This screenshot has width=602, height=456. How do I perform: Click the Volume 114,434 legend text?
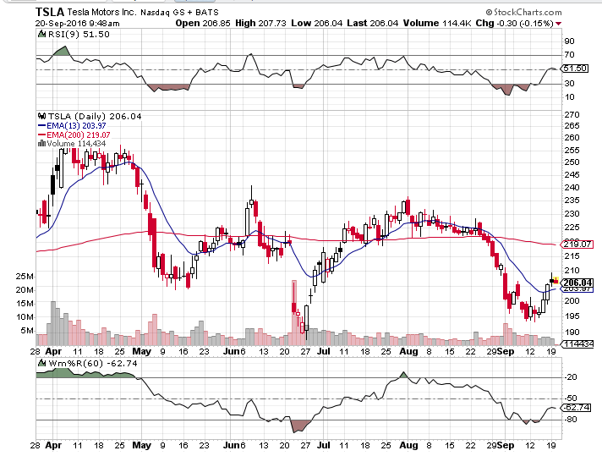point(76,144)
